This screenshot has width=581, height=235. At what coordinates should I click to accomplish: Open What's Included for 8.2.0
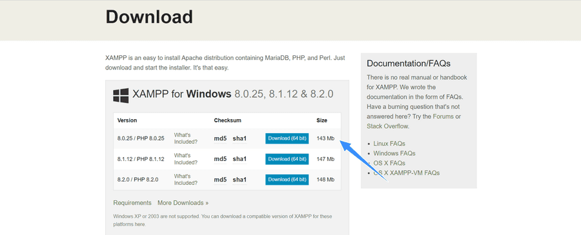(186, 180)
